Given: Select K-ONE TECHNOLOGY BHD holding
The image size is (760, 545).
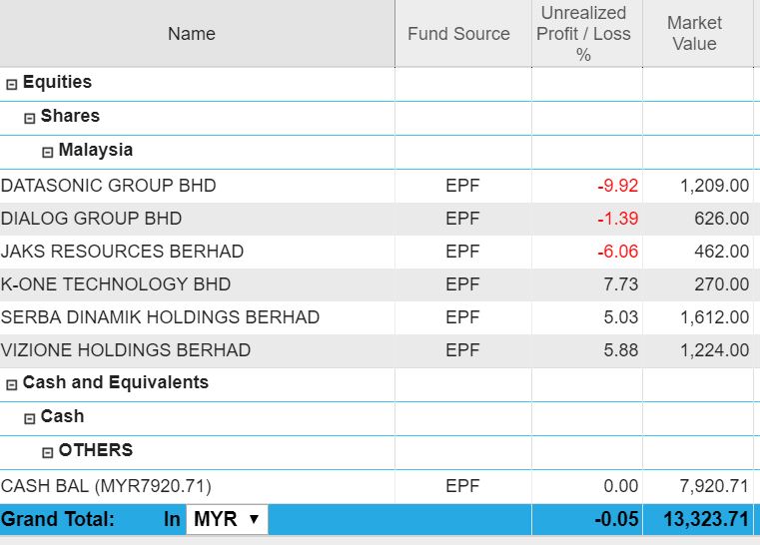Looking at the screenshot, I should (x=116, y=284).
